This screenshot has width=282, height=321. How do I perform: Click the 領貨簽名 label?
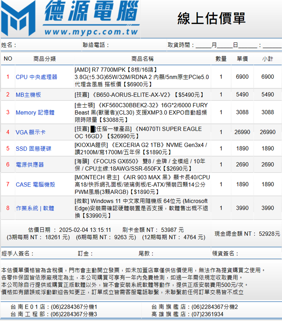(225, 254)
